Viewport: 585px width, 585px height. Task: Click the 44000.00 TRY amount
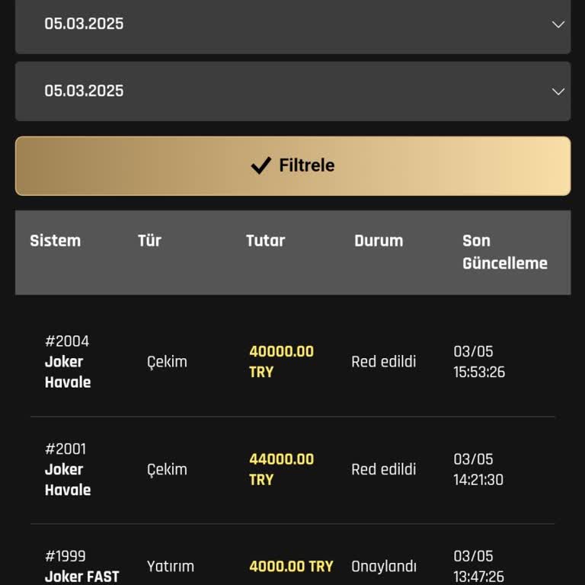[x=281, y=469]
